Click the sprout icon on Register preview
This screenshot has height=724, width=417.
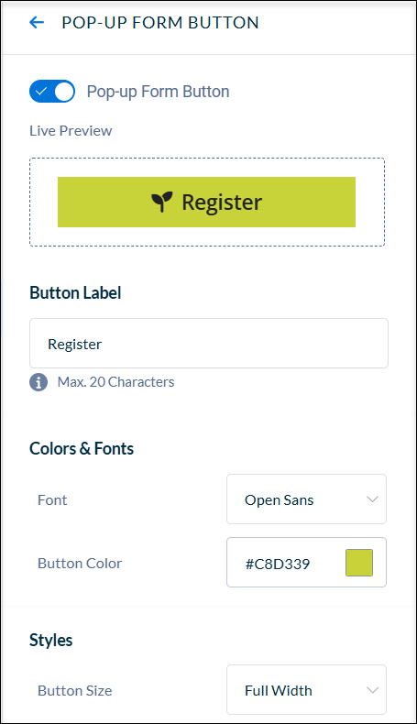[x=162, y=202]
